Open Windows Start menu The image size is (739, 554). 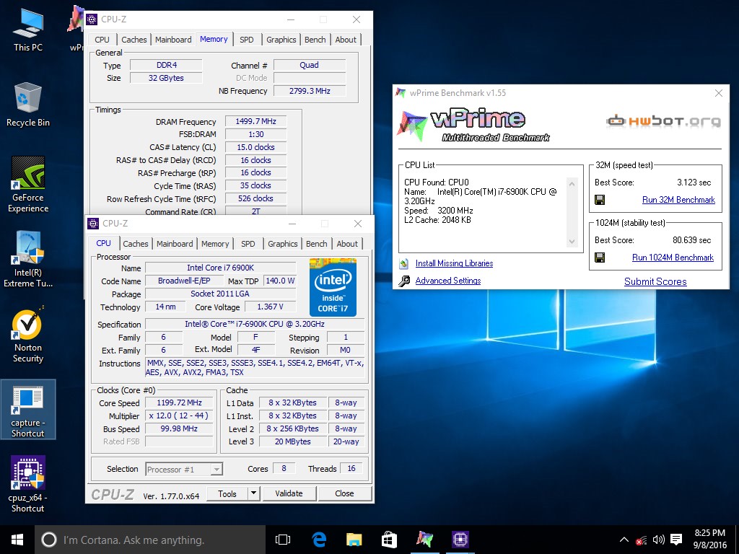[17, 540]
